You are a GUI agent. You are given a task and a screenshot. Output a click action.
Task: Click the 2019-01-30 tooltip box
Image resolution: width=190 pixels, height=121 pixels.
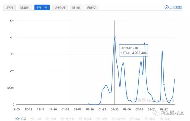(134, 50)
